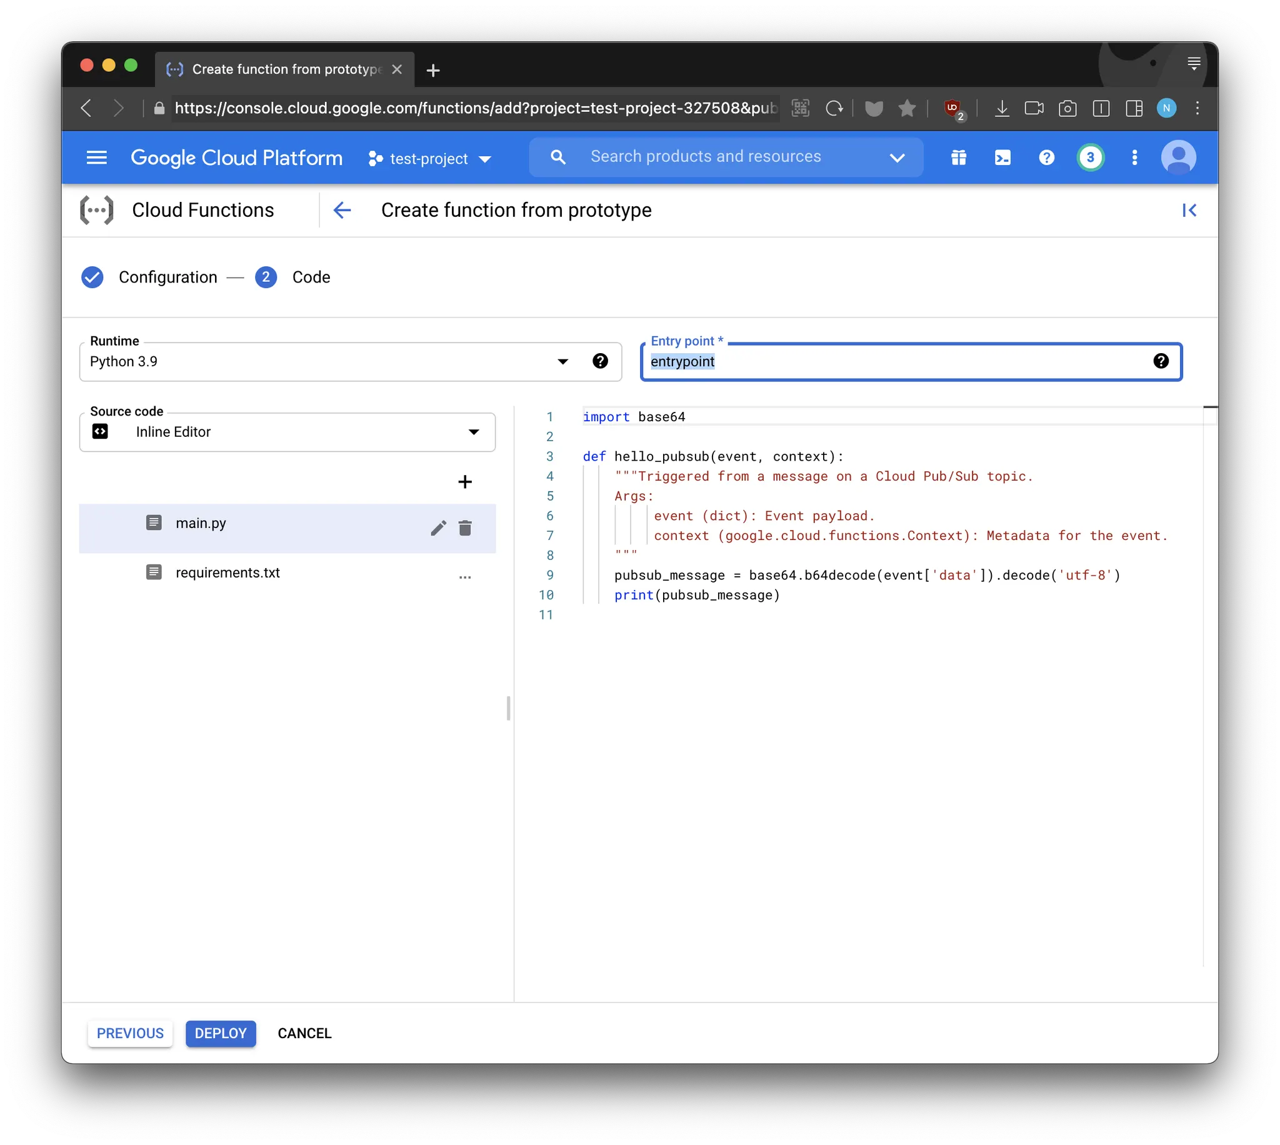This screenshot has height=1145, width=1280.
Task: Click the help icon next to Runtime
Action: 600,361
